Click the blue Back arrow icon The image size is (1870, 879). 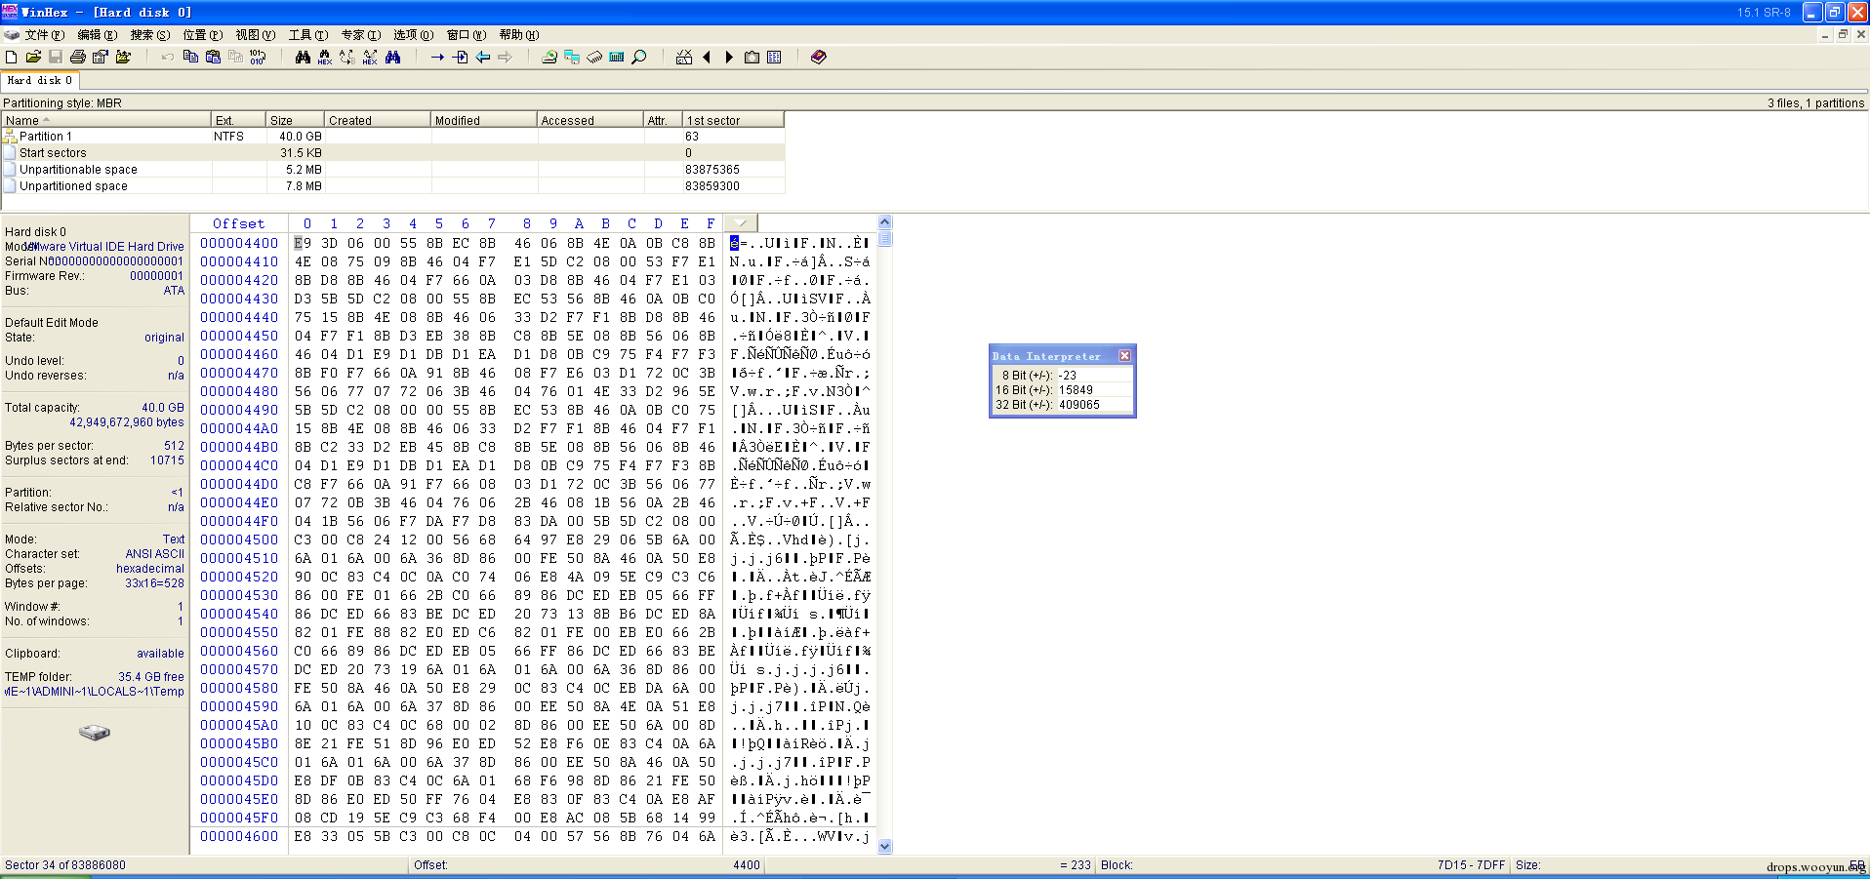pos(482,58)
